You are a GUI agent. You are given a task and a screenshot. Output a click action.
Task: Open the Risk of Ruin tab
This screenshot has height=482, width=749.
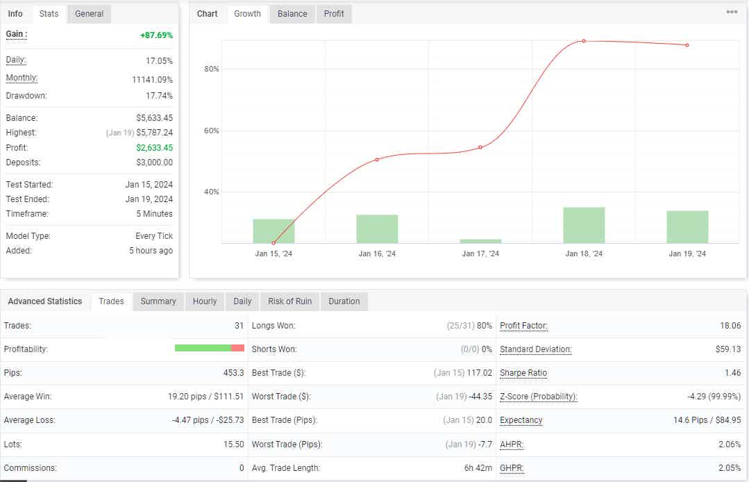[x=289, y=301]
